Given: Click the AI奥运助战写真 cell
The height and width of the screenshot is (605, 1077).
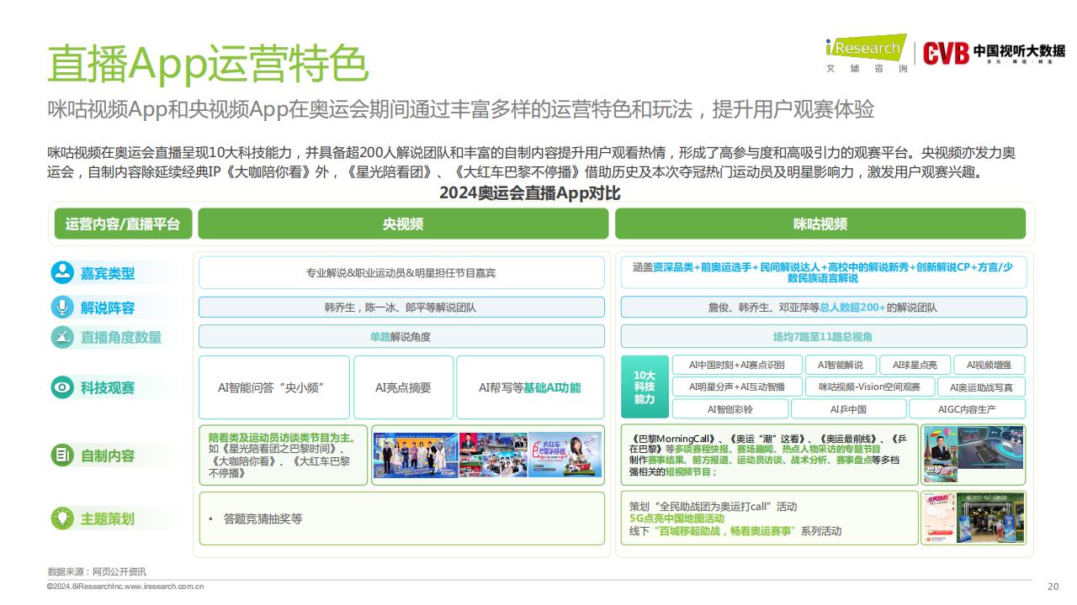Looking at the screenshot, I should click(981, 387).
